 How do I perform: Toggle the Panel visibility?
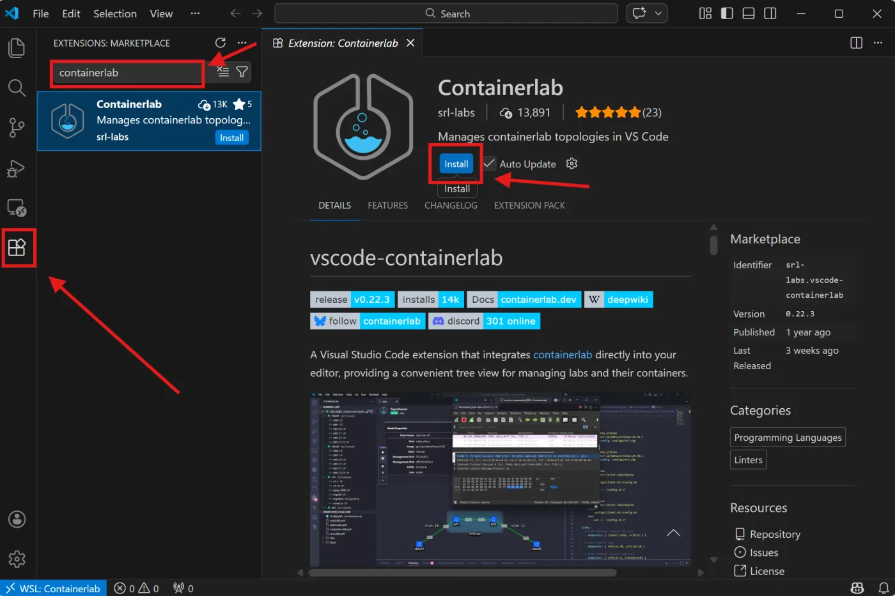click(x=748, y=13)
